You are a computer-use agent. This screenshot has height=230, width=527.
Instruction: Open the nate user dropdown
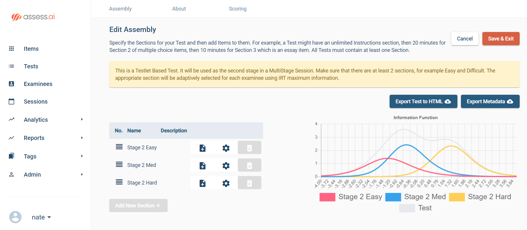[x=41, y=217]
